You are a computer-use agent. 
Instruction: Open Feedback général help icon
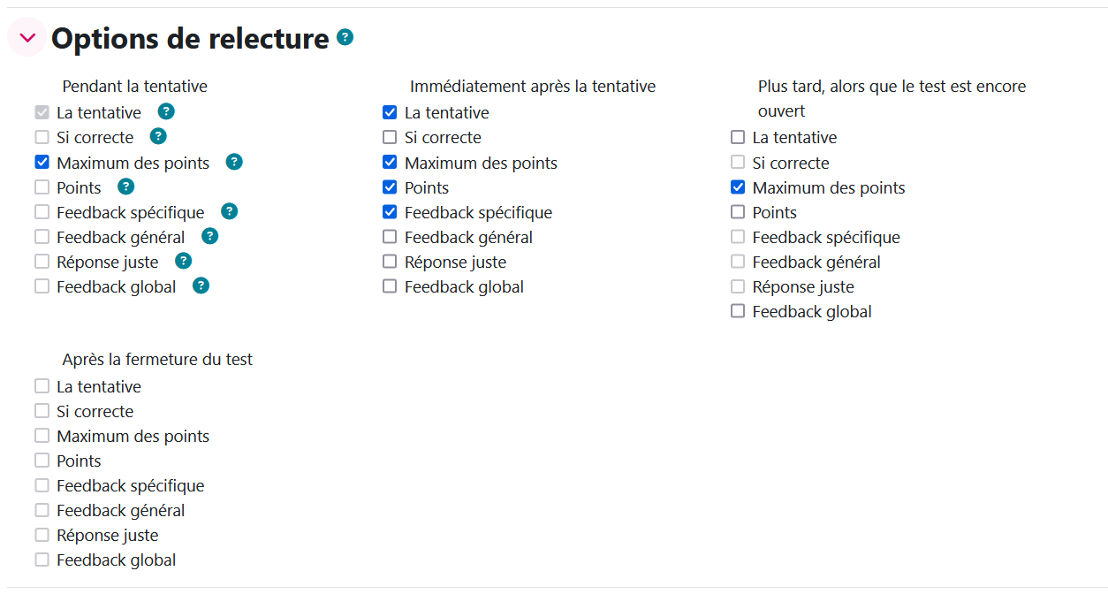point(209,236)
